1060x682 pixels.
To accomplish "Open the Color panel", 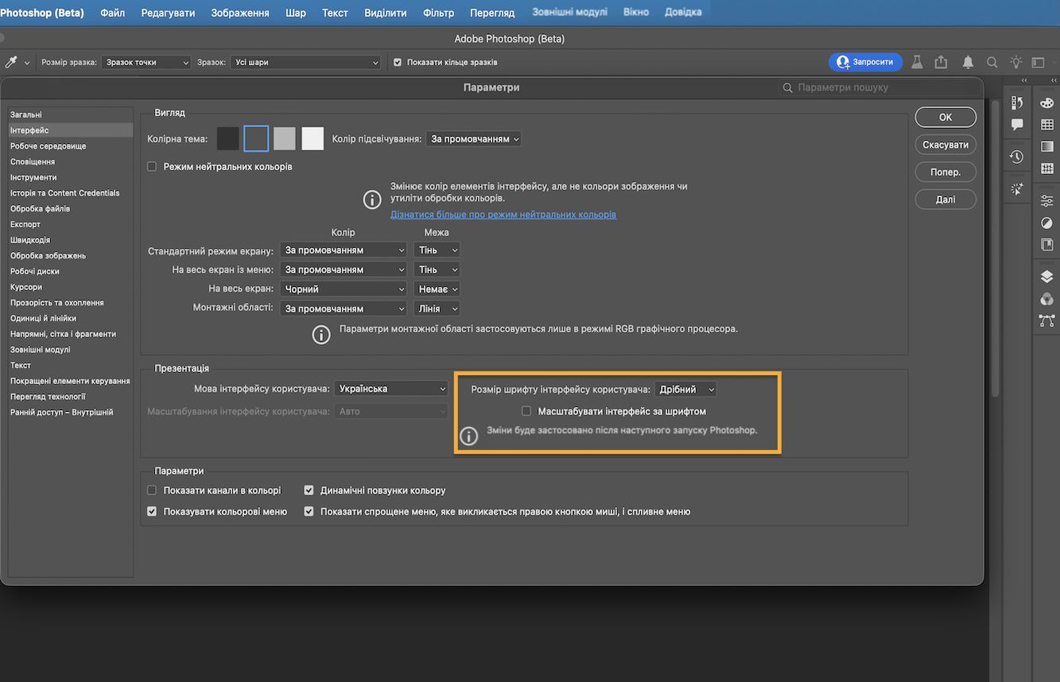I will click(1046, 103).
